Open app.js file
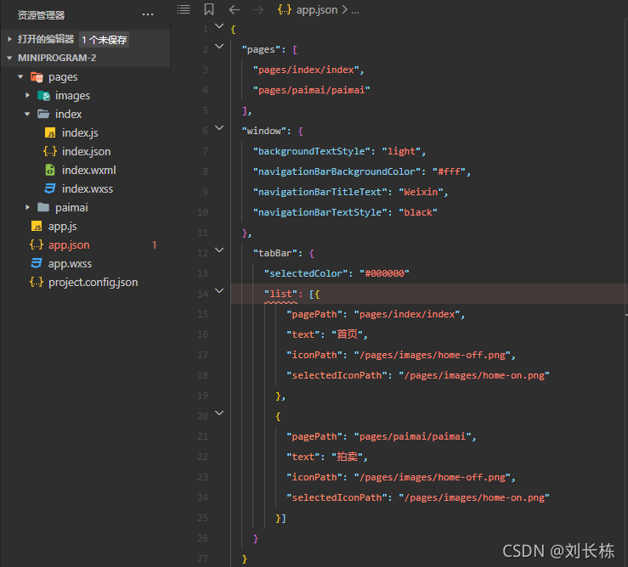This screenshot has height=567, width=628. click(63, 227)
